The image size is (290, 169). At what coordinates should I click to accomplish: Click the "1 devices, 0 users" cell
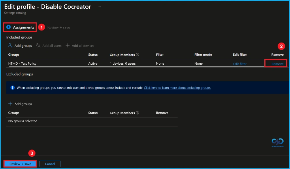123,64
